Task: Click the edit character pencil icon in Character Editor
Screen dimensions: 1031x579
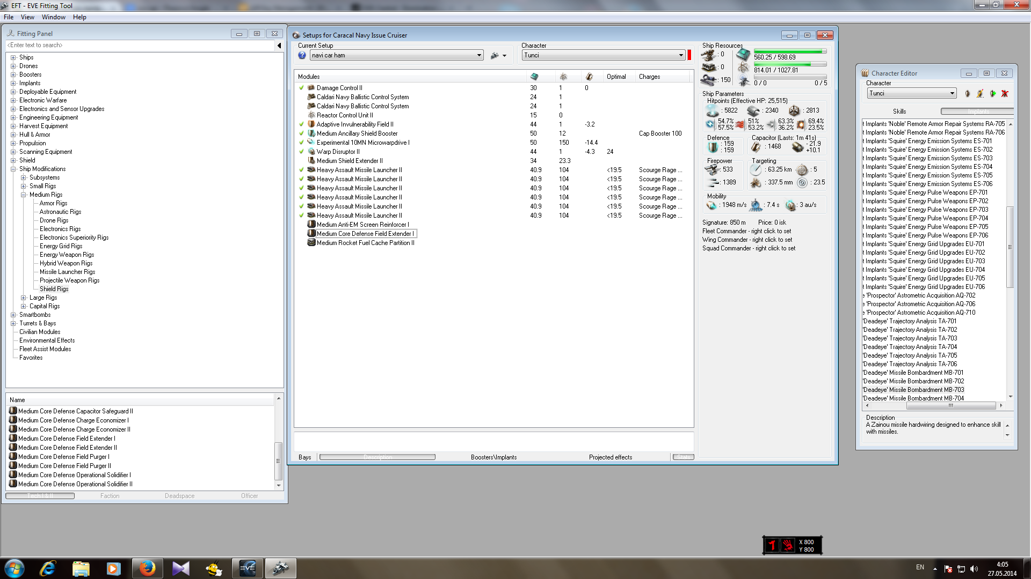Action: coord(980,94)
